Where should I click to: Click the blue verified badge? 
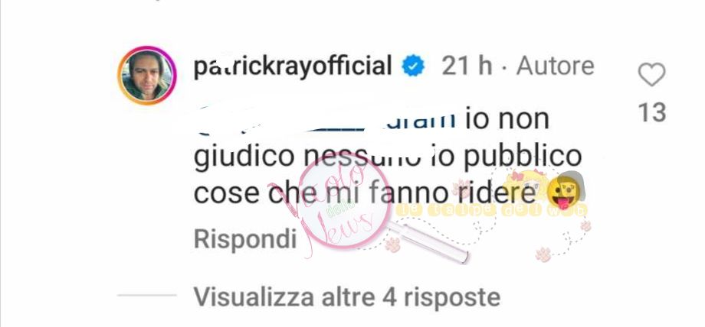413,66
